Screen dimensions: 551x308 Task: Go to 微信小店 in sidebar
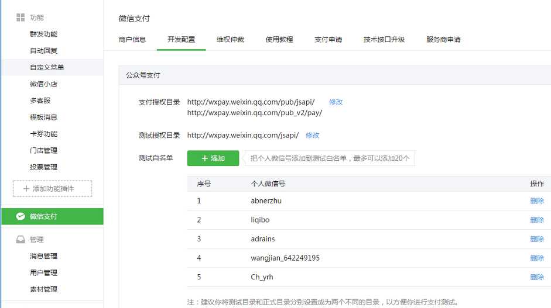(43, 84)
